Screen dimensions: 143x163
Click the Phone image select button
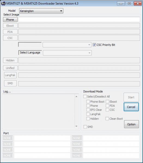10,20
